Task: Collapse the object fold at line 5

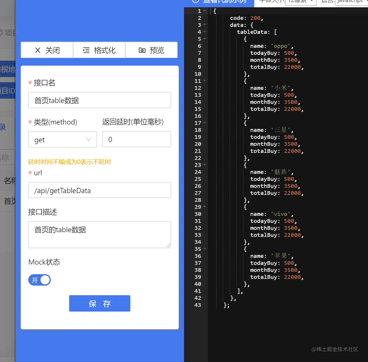Action: tap(205, 39)
